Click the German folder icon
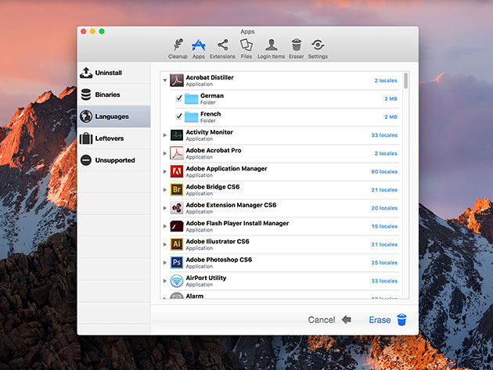The width and height of the screenshot is (493, 370). point(191,99)
